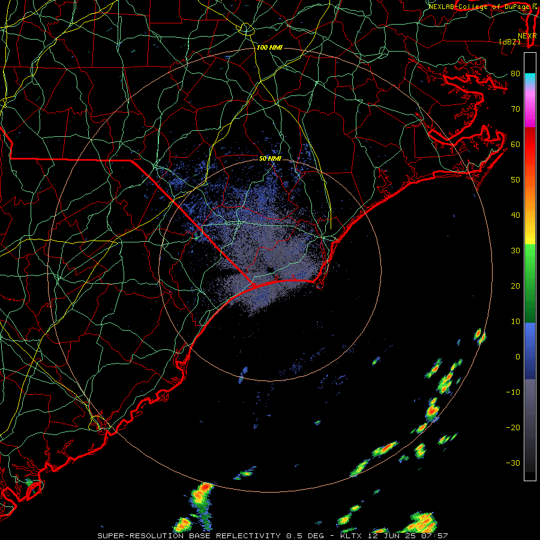Select the 0 value on the dBZ scale

pos(518,357)
